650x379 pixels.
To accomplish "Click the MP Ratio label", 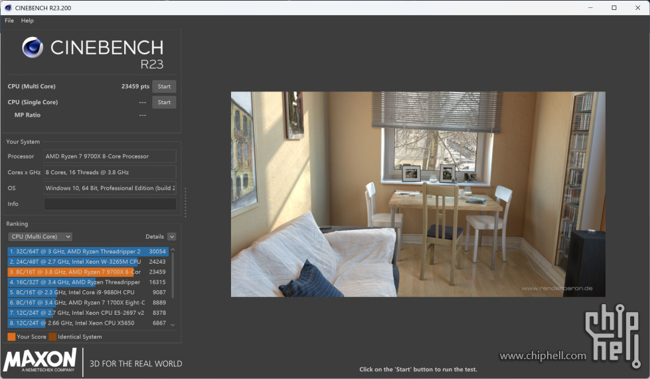I will click(27, 115).
